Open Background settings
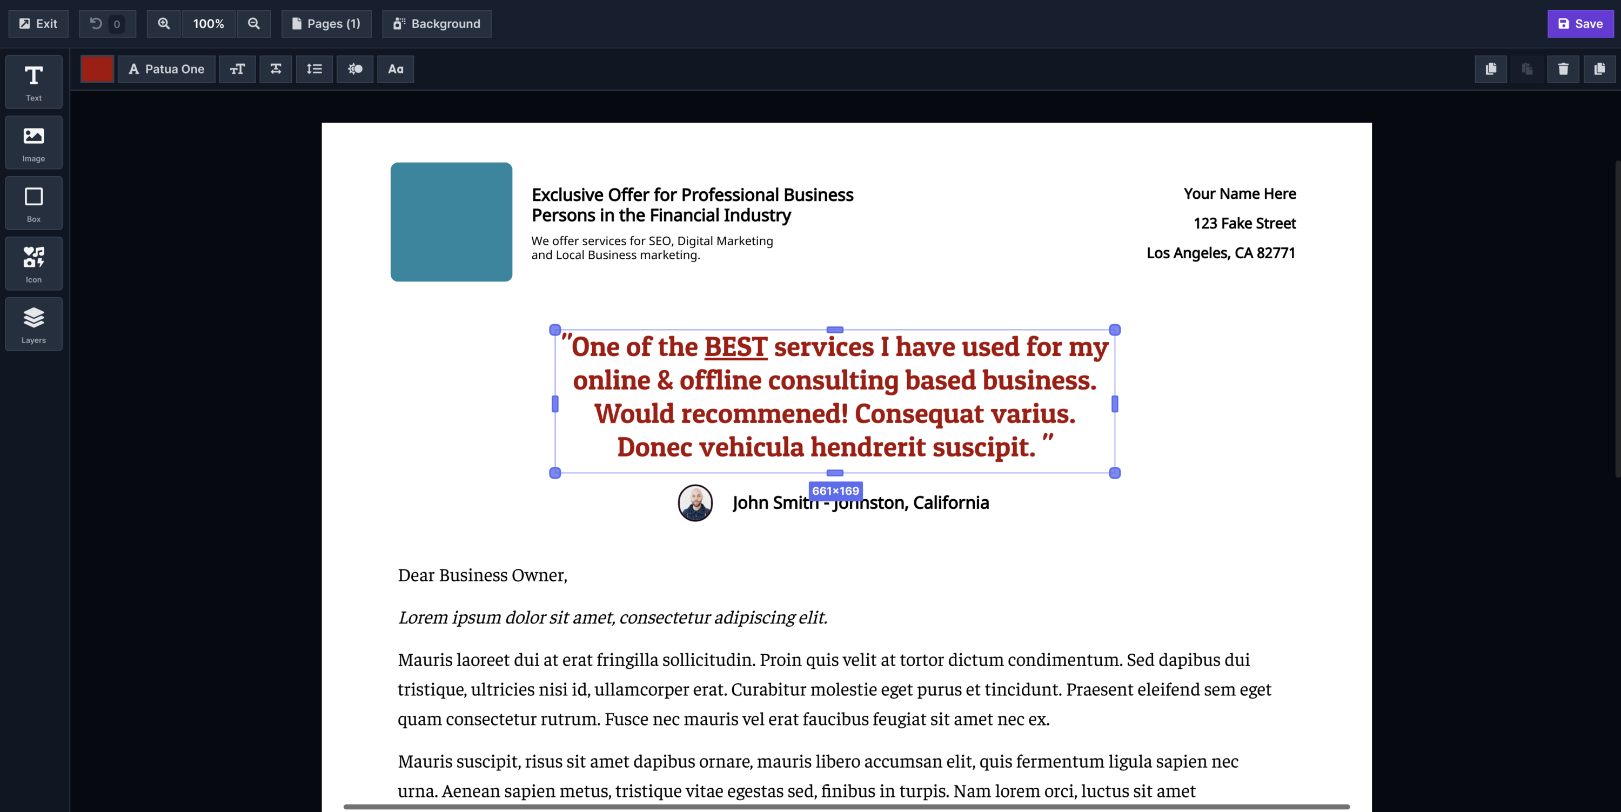The image size is (1621, 812). pos(437,24)
